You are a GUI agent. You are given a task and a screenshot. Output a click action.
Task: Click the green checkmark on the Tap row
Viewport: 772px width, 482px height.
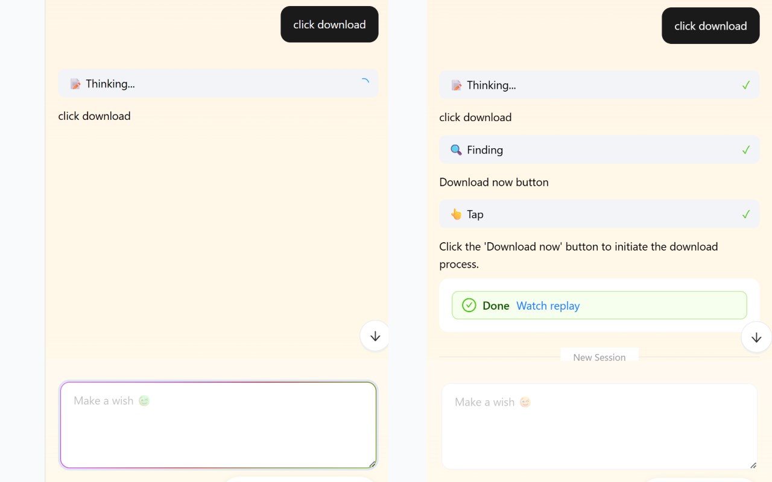click(x=746, y=214)
